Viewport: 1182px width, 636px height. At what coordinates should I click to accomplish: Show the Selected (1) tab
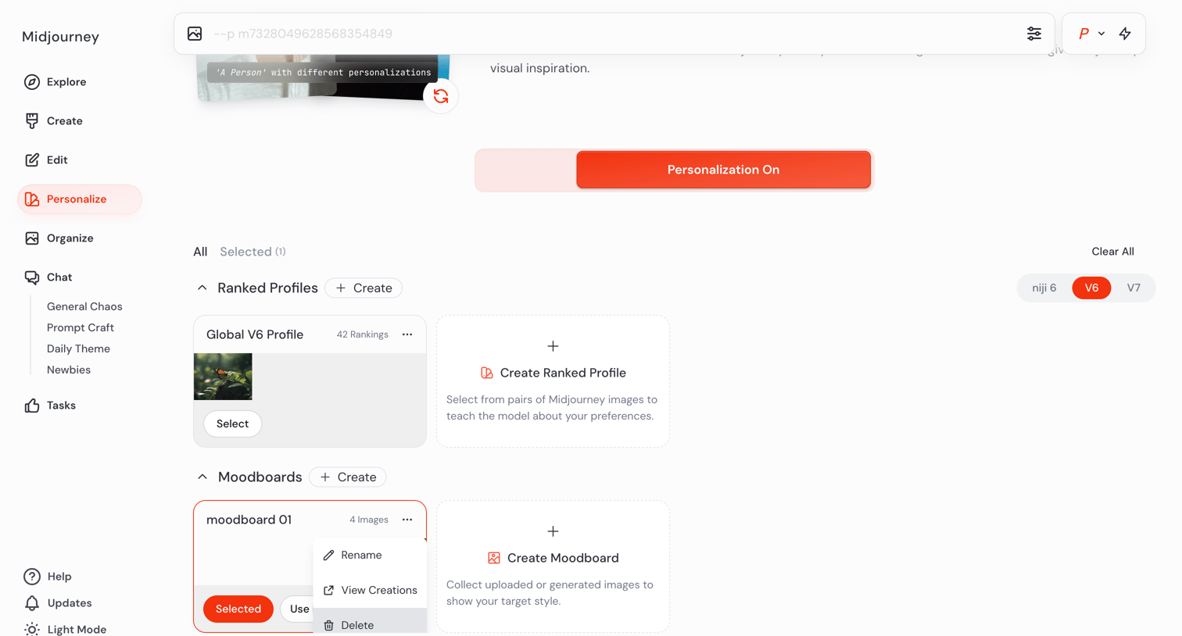pyautogui.click(x=253, y=252)
